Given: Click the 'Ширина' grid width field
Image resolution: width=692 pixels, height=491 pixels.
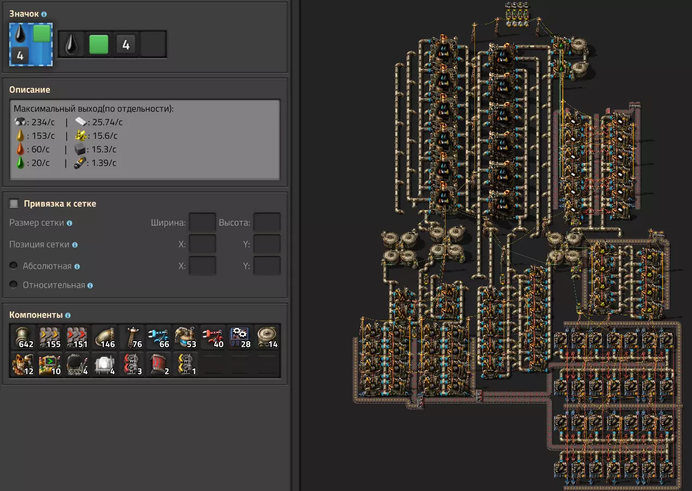Looking at the screenshot, I should coord(202,222).
